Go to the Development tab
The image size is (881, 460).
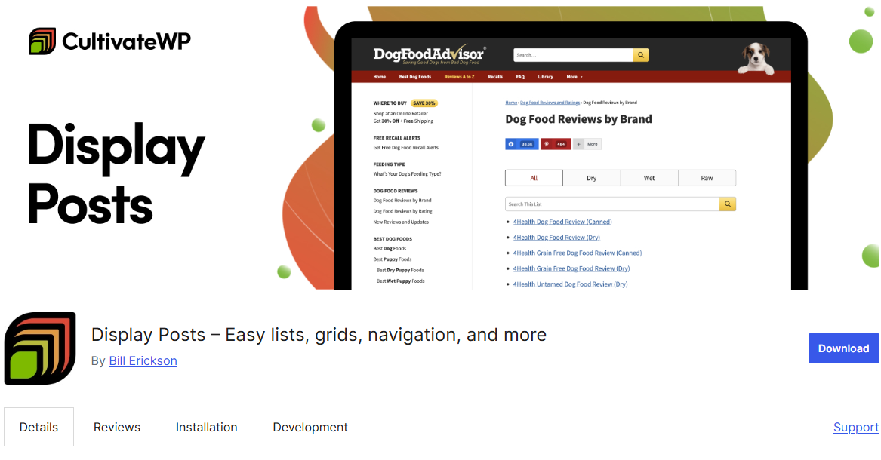tap(310, 427)
